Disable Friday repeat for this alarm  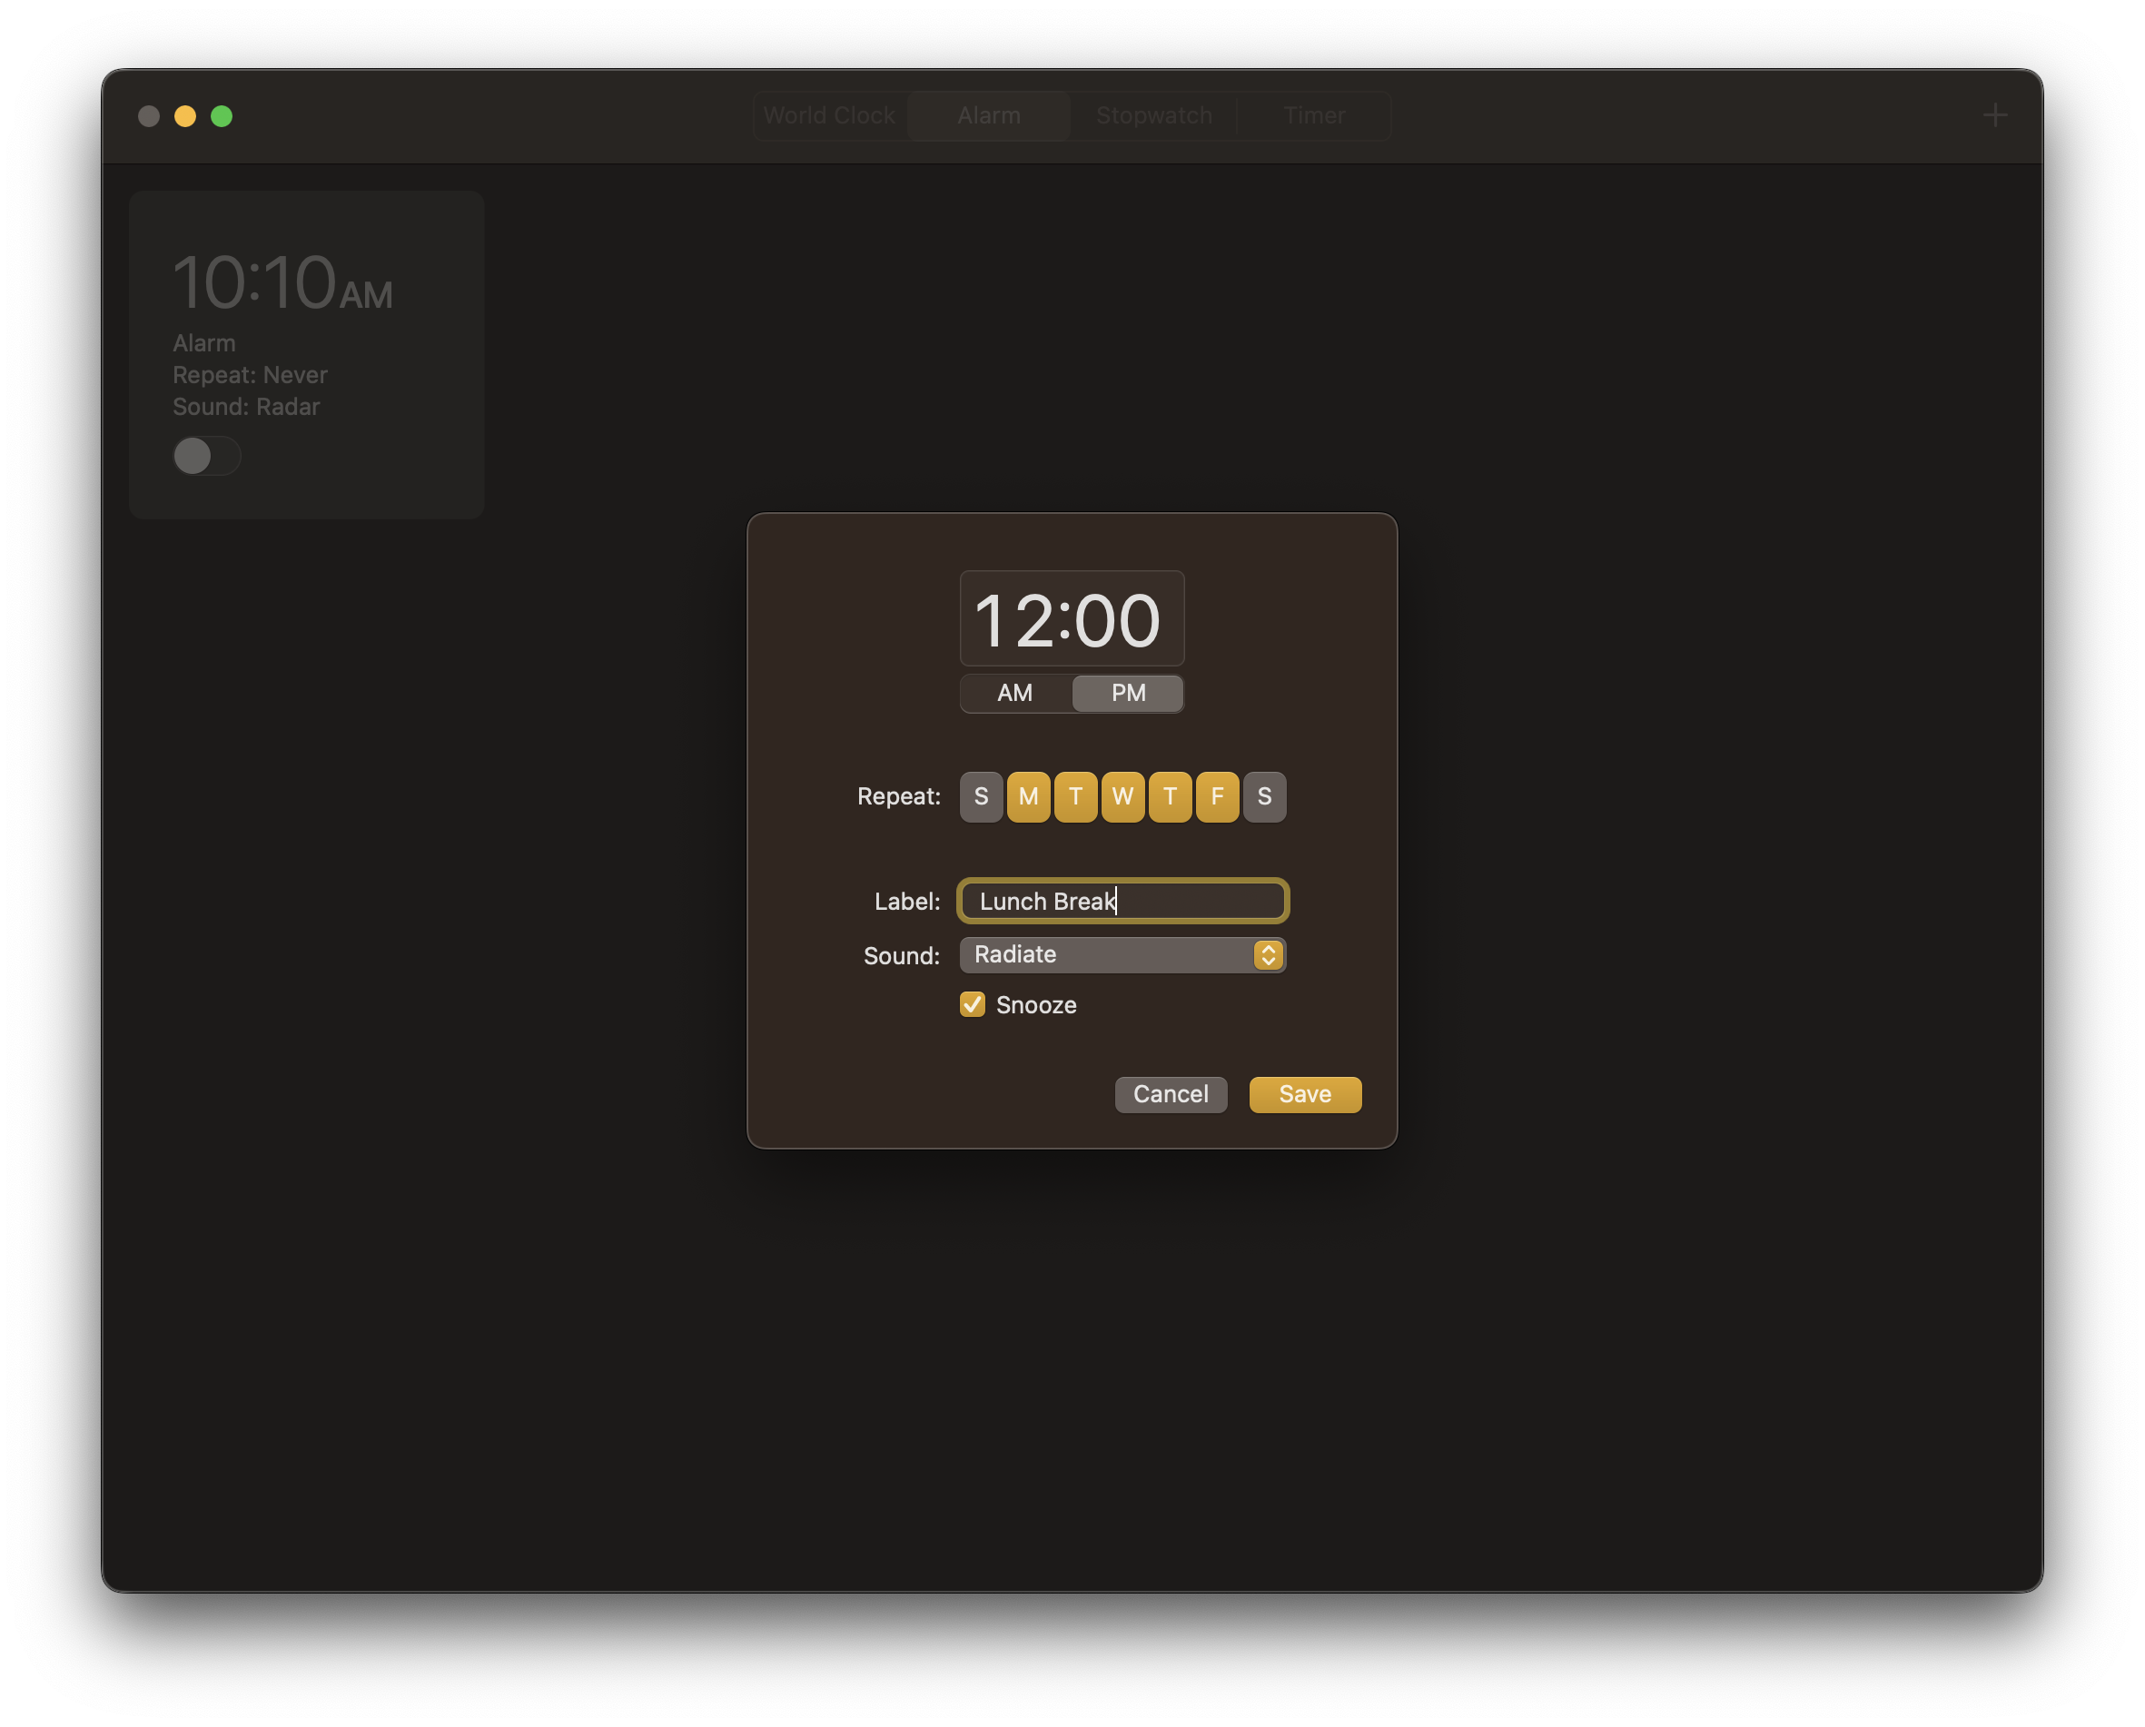pyautogui.click(x=1217, y=795)
